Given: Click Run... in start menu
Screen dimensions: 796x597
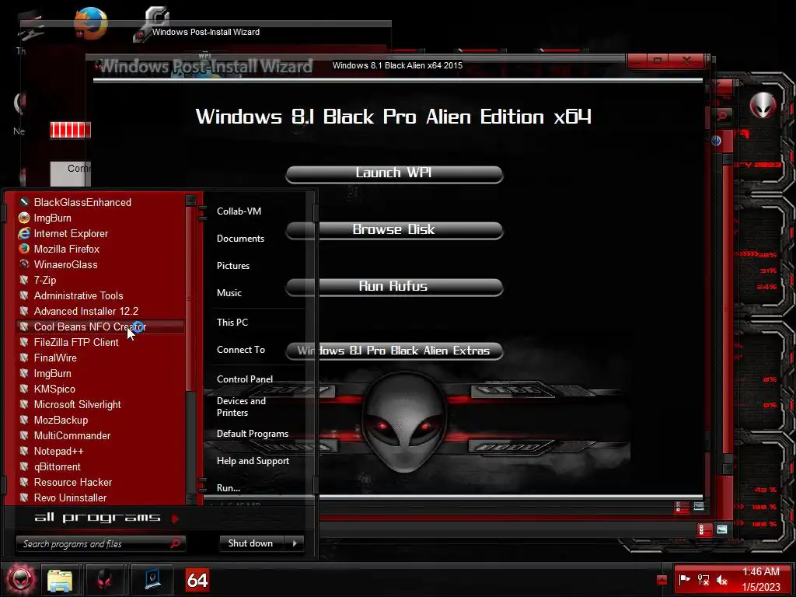Looking at the screenshot, I should click(229, 488).
